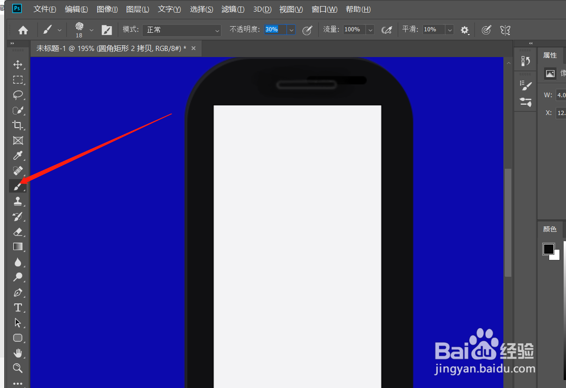Viewport: 566px width, 388px height.
Task: Open the 3D menu
Action: 262,9
